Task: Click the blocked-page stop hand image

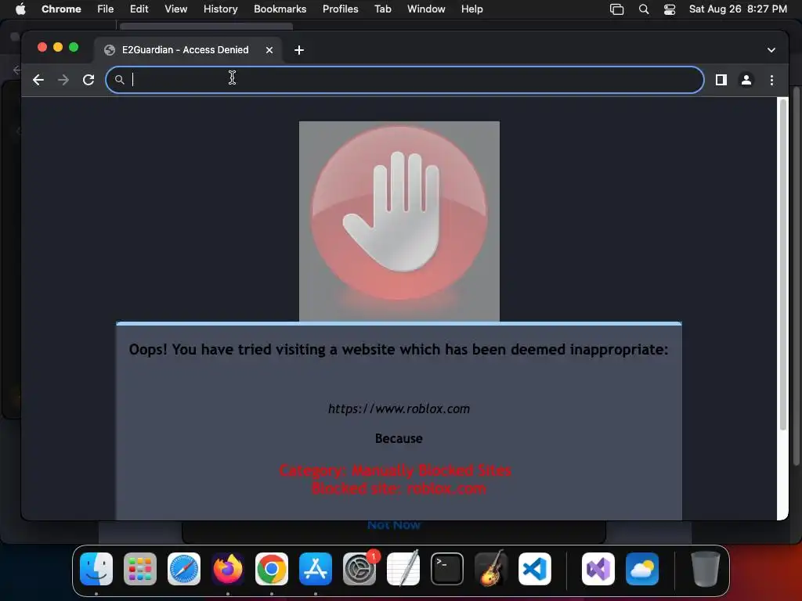Action: click(399, 221)
